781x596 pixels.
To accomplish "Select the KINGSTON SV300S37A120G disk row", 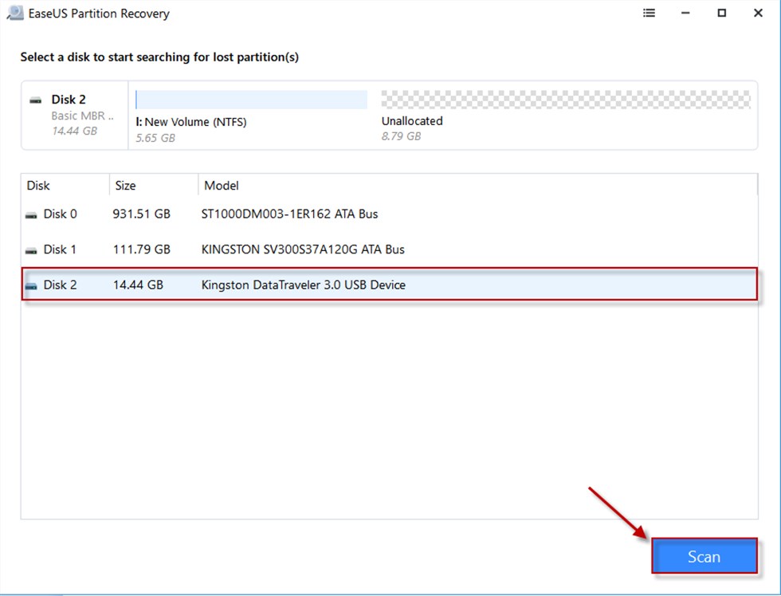I will click(x=304, y=249).
